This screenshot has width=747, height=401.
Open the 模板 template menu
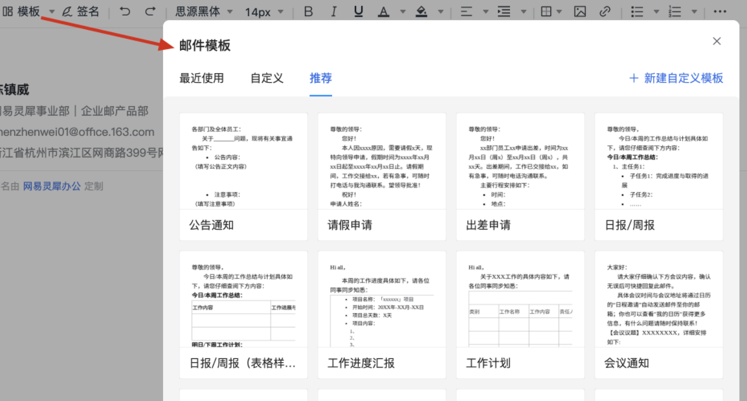(x=30, y=11)
